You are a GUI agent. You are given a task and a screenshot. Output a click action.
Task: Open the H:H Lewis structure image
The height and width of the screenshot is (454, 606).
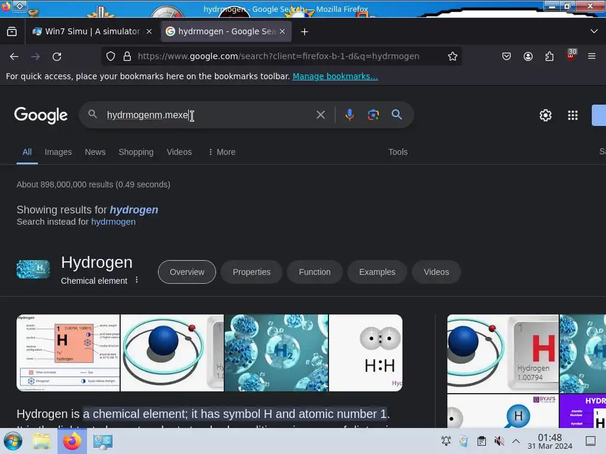point(366,353)
